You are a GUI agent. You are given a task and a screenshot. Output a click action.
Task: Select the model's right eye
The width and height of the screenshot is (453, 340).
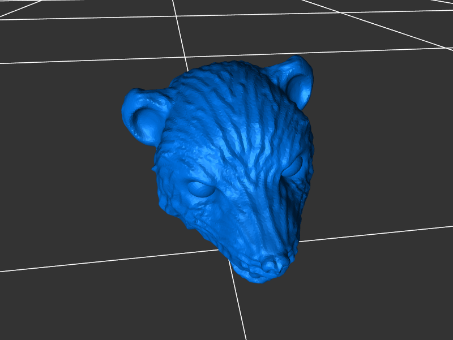tap(293, 166)
